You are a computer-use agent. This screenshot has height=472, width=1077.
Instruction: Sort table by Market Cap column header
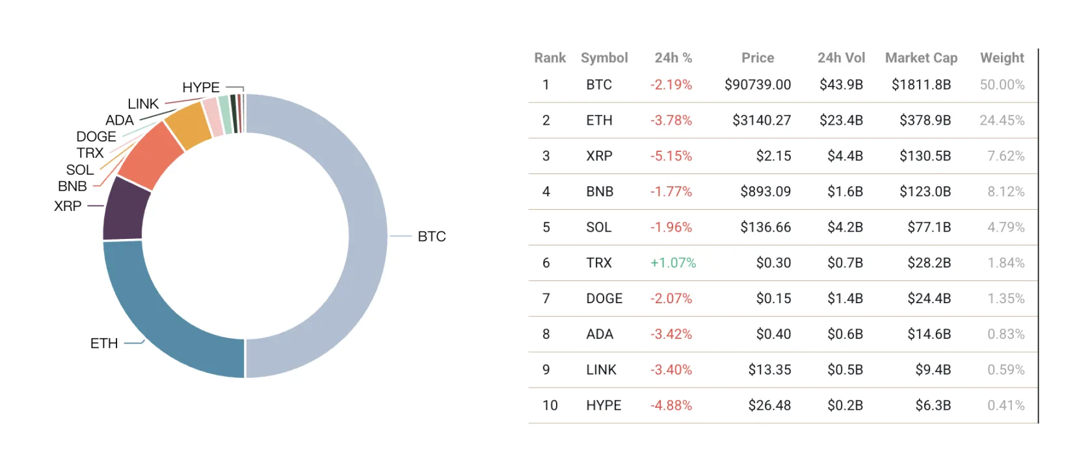pyautogui.click(x=921, y=58)
